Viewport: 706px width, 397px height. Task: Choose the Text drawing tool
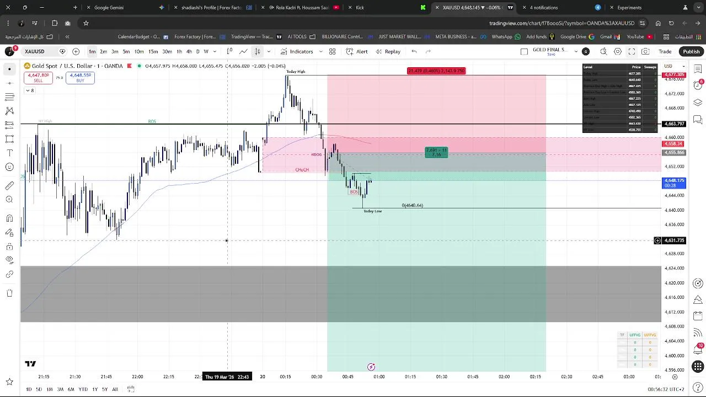click(9, 153)
